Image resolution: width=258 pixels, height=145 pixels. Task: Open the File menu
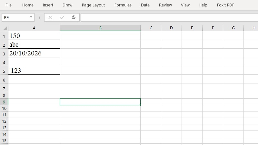pos(8,5)
